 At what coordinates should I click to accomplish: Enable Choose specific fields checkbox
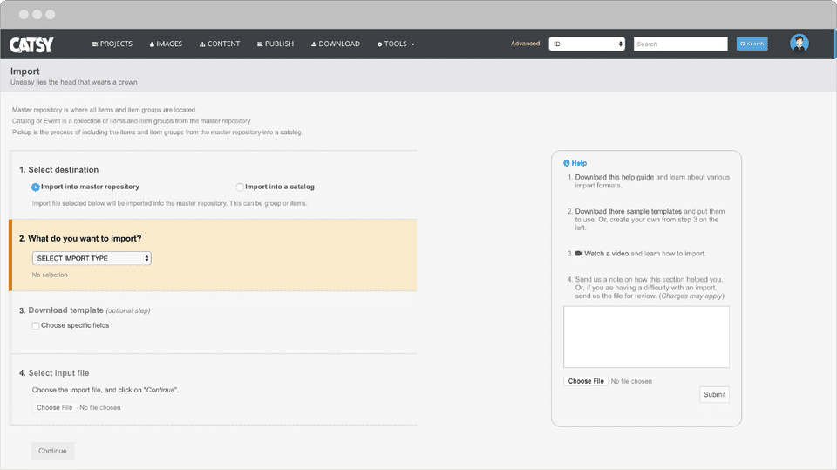point(36,326)
